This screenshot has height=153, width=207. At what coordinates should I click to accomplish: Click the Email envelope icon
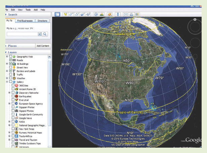(126, 14)
